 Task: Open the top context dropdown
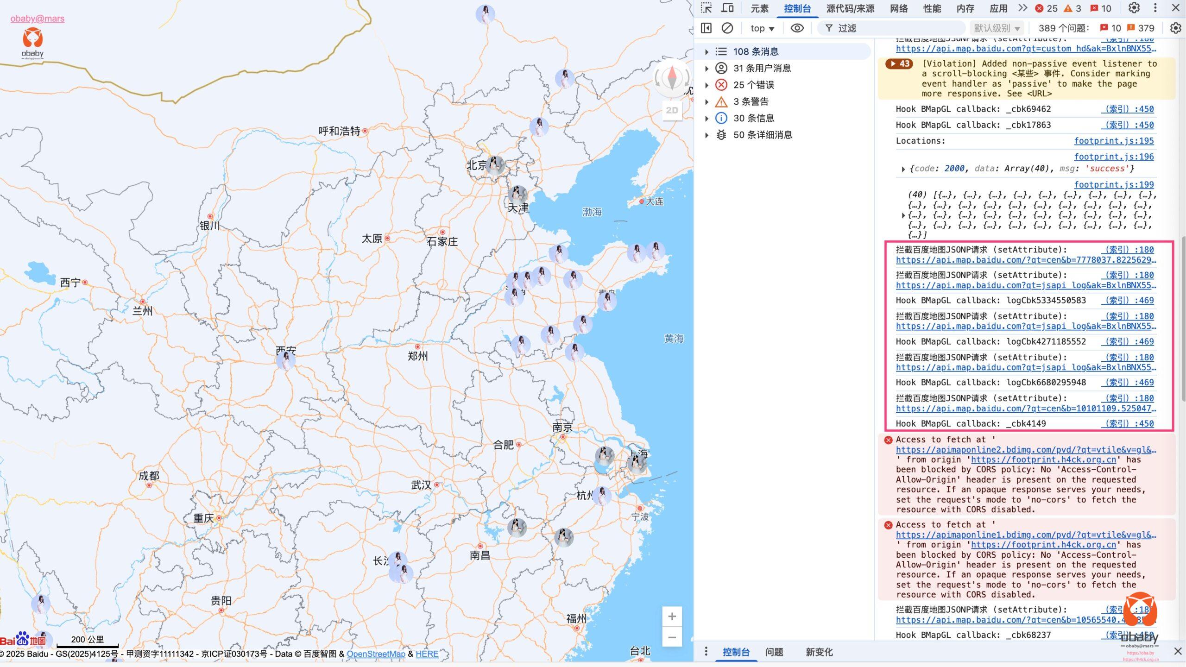coord(762,28)
